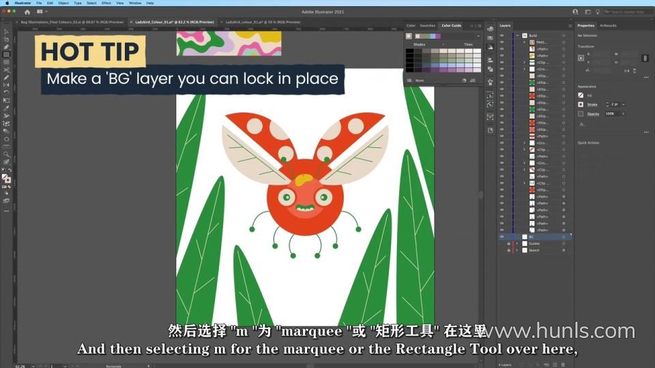The width and height of the screenshot is (655, 368).
Task: Click the Discover lightbulb icon in the top bar
Action: [598, 12]
